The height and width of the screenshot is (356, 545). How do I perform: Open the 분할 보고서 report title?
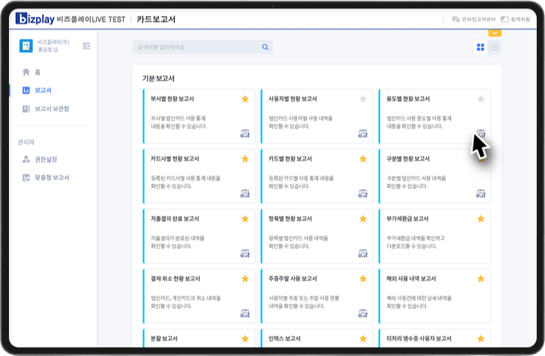(x=164, y=339)
